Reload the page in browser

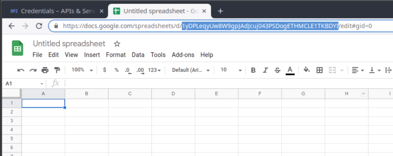coord(39,26)
